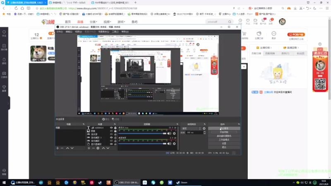The image size is (331, 186).
Task: Open the OBS Tools menu
Action: (x=115, y=32)
